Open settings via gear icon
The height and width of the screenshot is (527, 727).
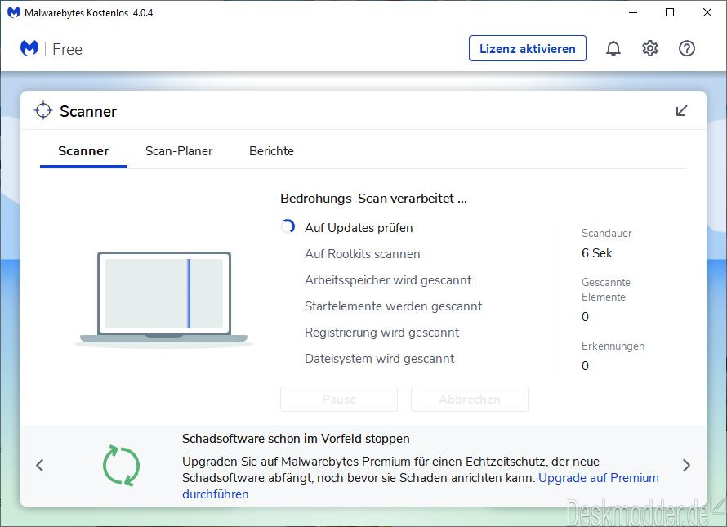click(x=650, y=48)
